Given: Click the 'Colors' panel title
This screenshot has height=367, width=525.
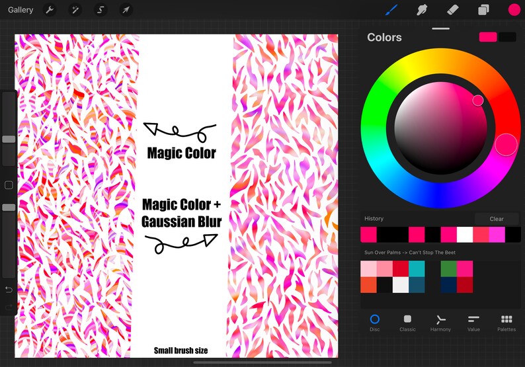Looking at the screenshot, I should coord(384,37).
